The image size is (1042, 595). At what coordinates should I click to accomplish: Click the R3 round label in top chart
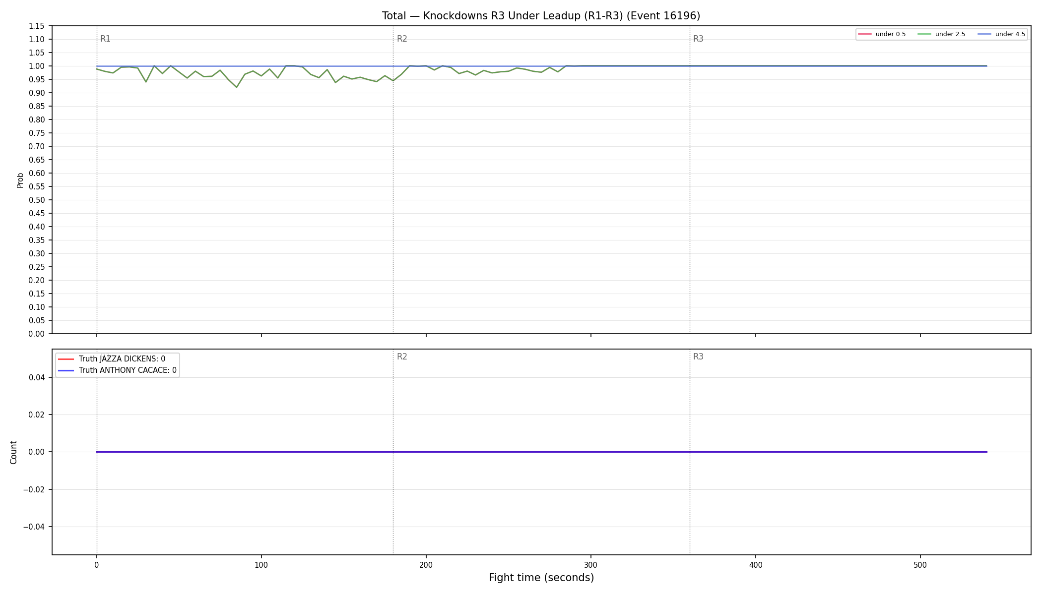tap(698, 39)
